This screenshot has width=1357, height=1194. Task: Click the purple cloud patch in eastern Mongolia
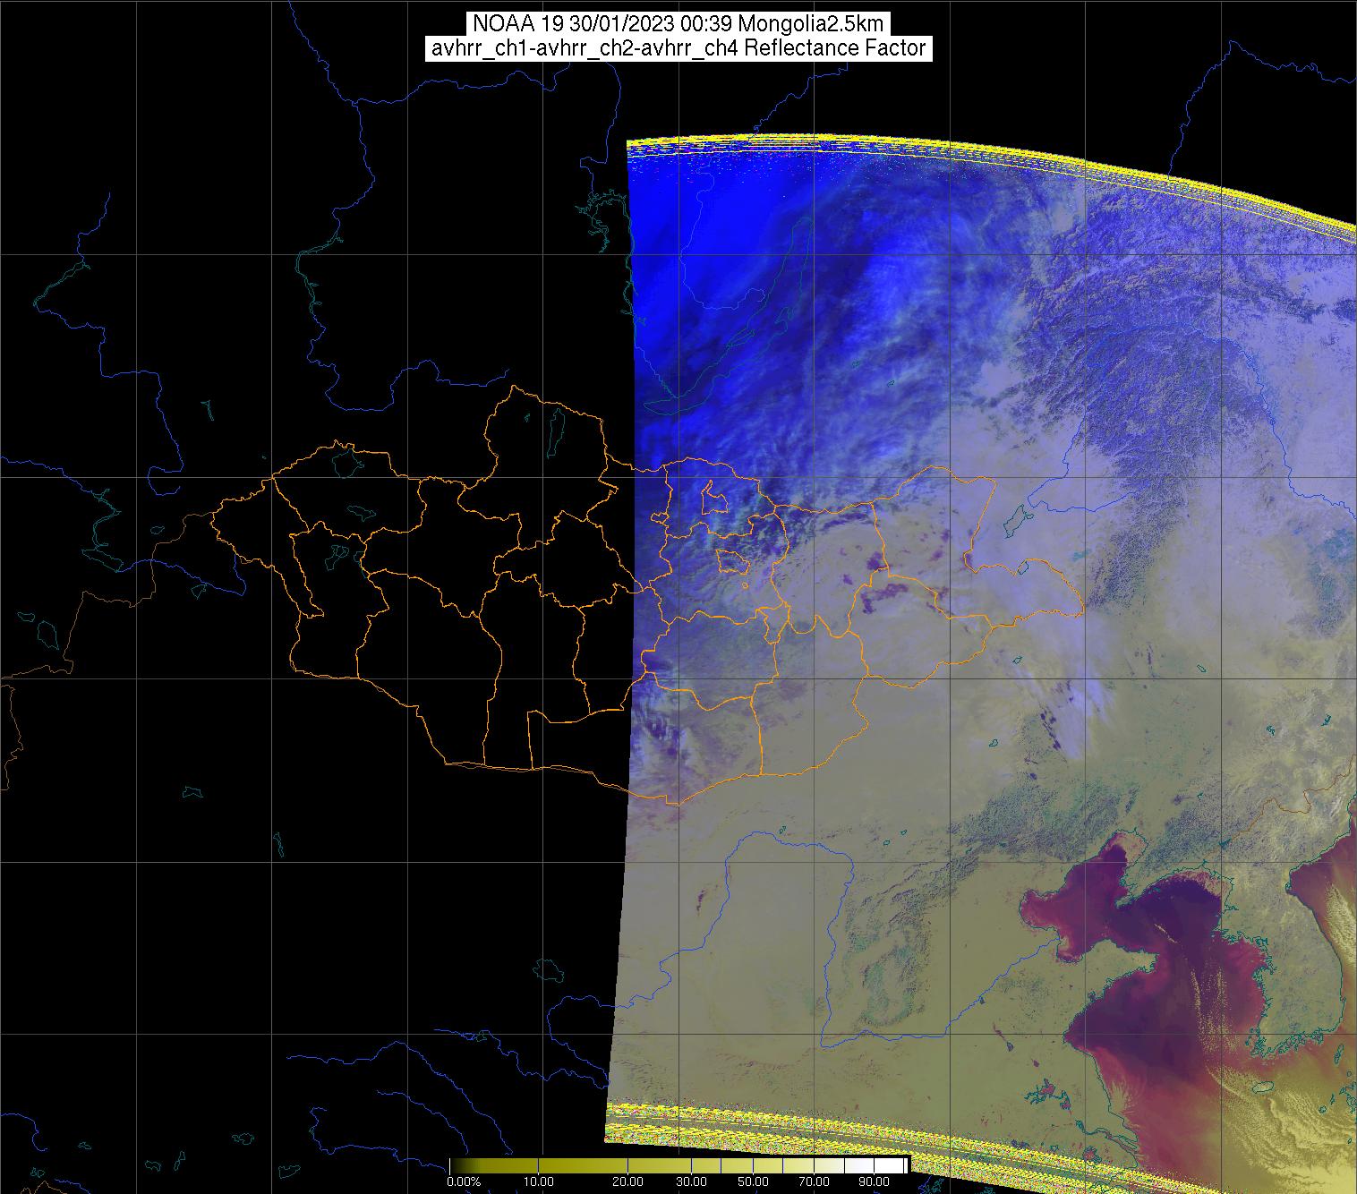[895, 593]
